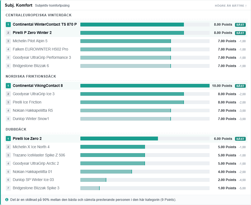Select Michelin X Ice North 4 name
This screenshot has width=251, height=205.
click(x=31, y=147)
